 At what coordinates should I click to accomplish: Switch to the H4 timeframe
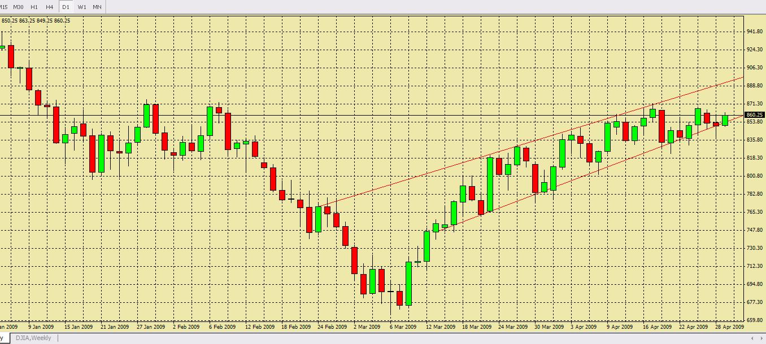click(x=50, y=7)
